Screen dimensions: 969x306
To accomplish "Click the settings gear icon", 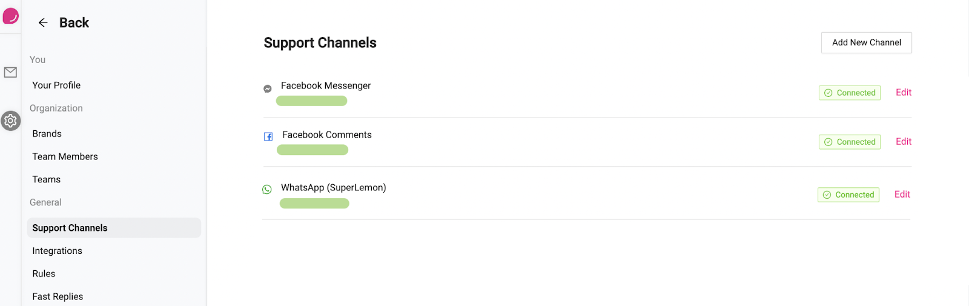I will [x=10, y=121].
